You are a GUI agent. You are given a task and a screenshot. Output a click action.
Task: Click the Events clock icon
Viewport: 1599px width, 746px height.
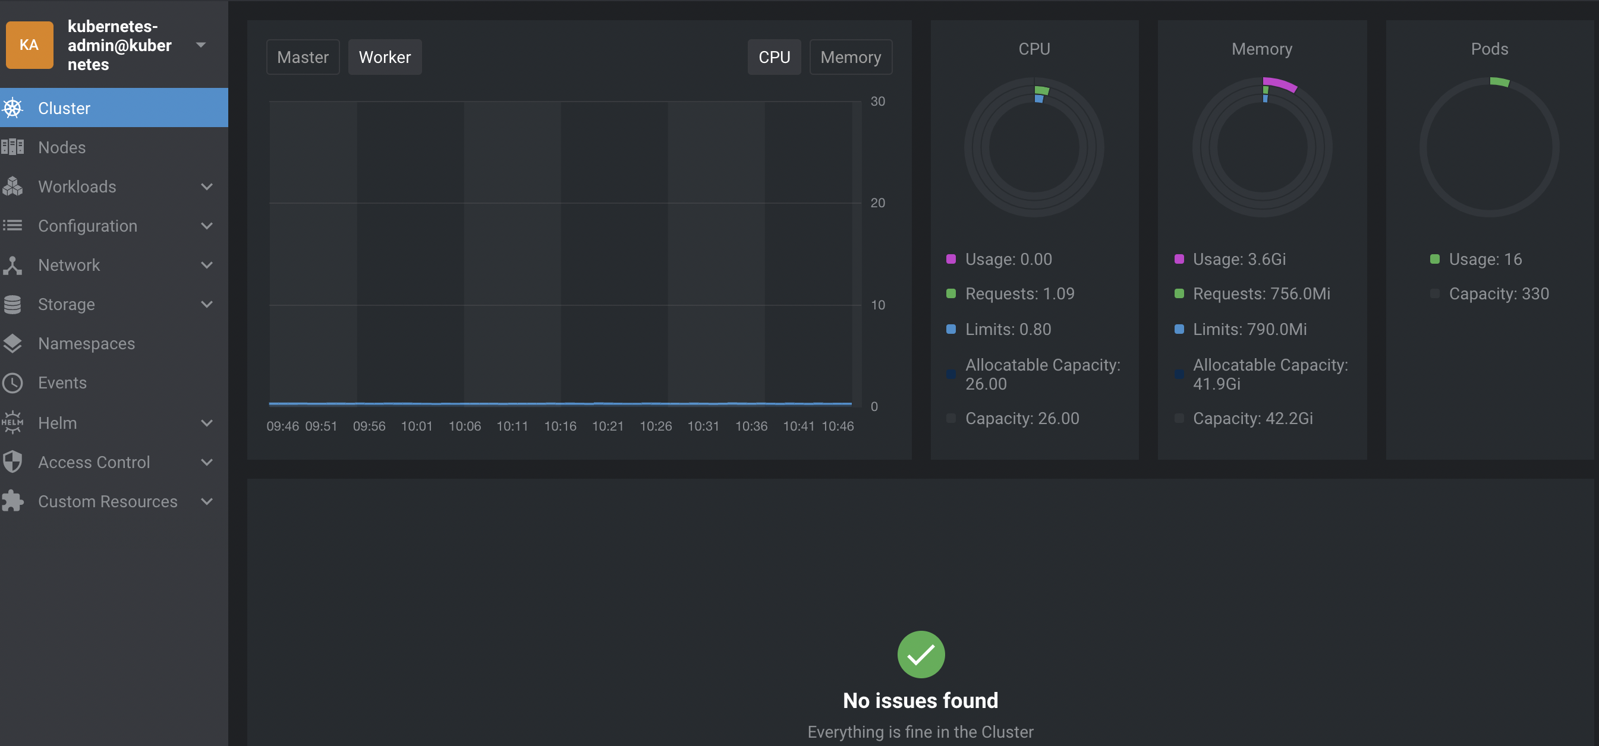[13, 383]
